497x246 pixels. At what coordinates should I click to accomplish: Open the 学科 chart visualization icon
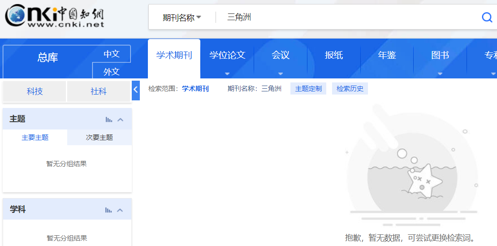click(108, 210)
